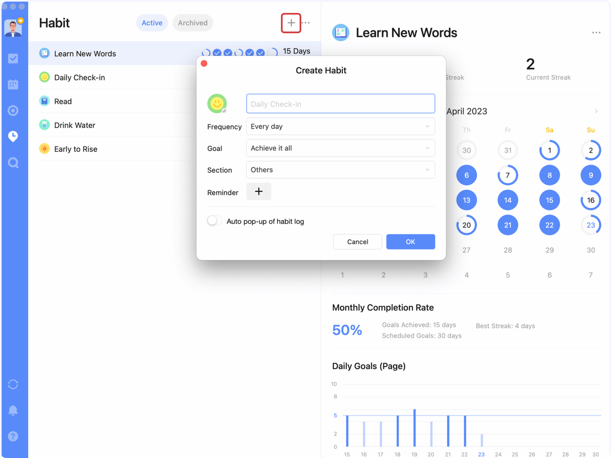Image resolution: width=611 pixels, height=458 pixels.
Task: Enable Auto pop-up of habit log
Action: tap(214, 221)
